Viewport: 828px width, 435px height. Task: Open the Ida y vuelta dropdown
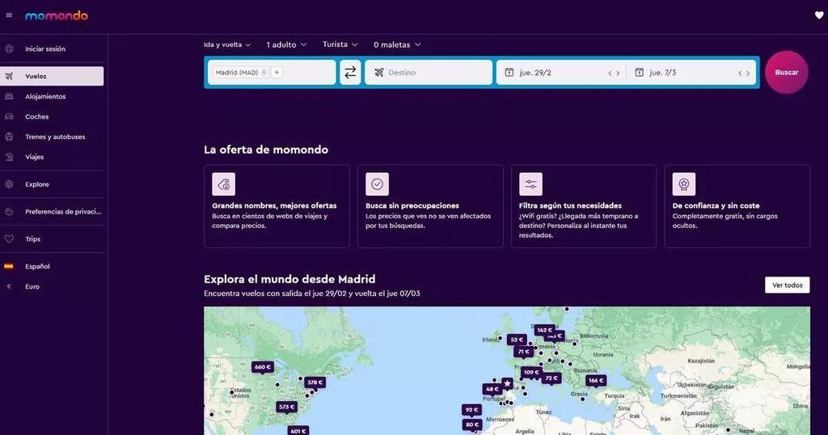(x=227, y=44)
